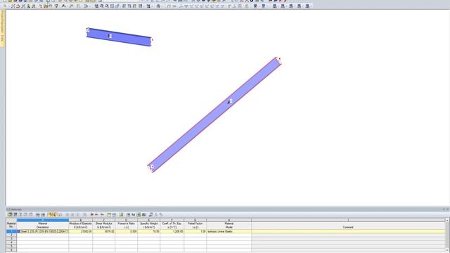The width and height of the screenshot is (450, 253).
Task: Select material row number 4 header
Action: 11,242
